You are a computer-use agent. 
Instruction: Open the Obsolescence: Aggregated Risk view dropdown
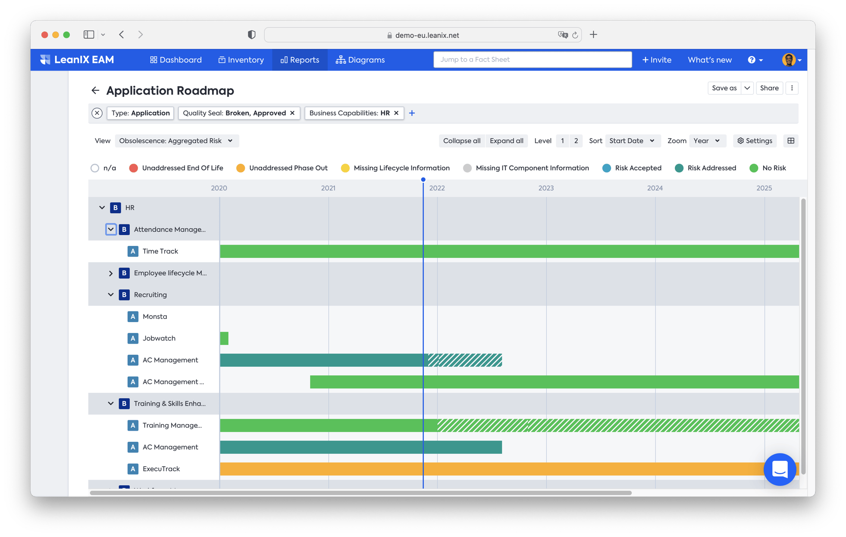(x=177, y=140)
